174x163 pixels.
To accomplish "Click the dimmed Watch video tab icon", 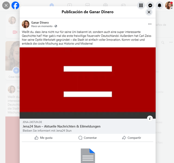I will (x=70, y=5).
